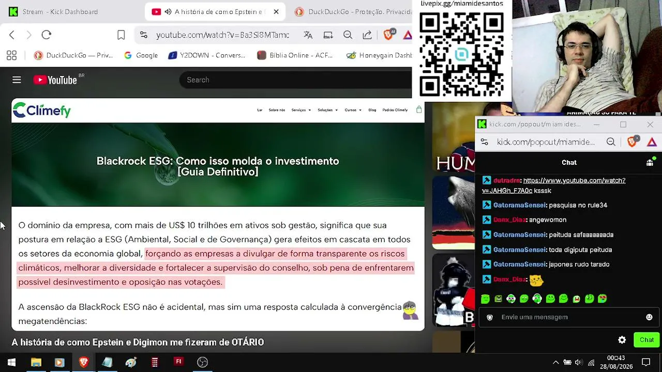The width and height of the screenshot is (662, 372).
Task: Toggle system volume icon in the tray
Action: click(x=579, y=362)
